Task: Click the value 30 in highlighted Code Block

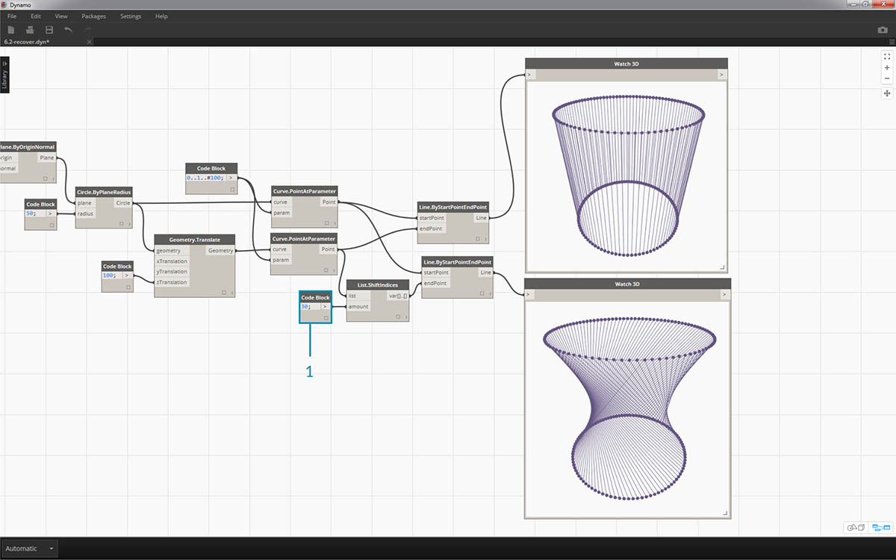Action: pos(305,307)
